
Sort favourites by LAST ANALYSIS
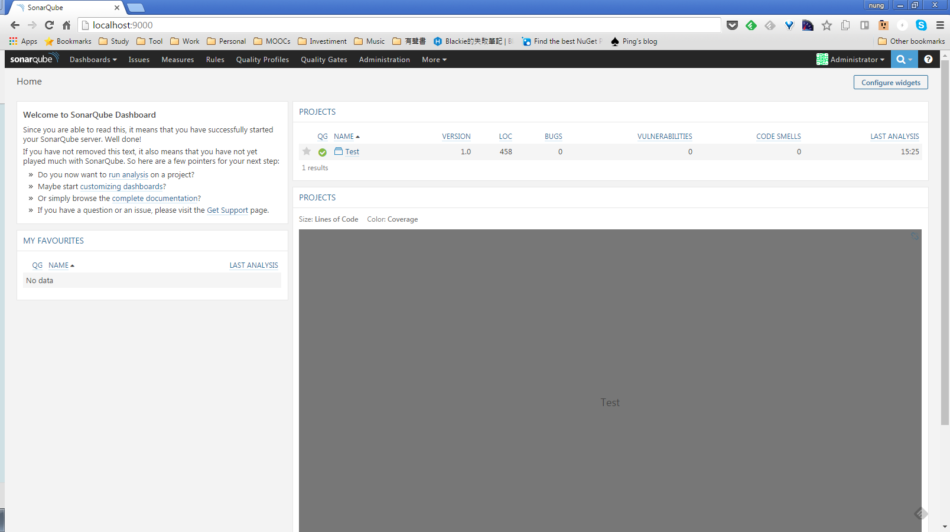pyautogui.click(x=253, y=265)
